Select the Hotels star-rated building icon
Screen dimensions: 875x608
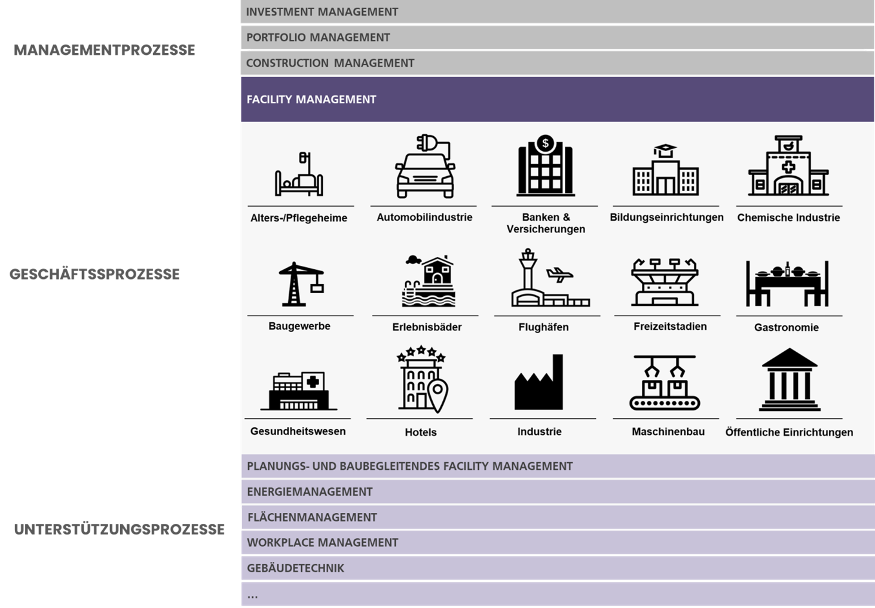[422, 379]
